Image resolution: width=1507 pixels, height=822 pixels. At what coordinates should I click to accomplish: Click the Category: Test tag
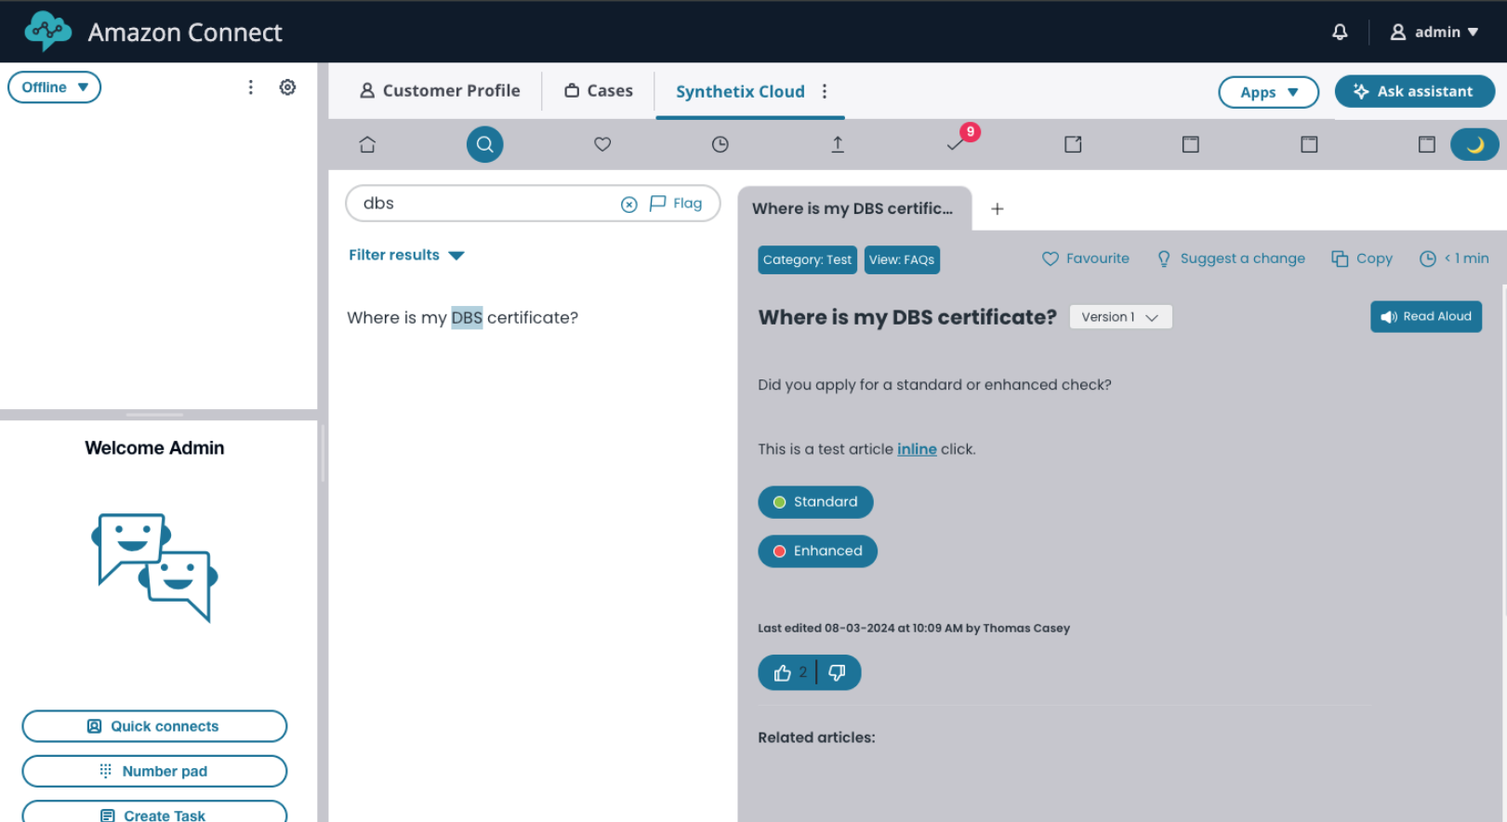(807, 259)
